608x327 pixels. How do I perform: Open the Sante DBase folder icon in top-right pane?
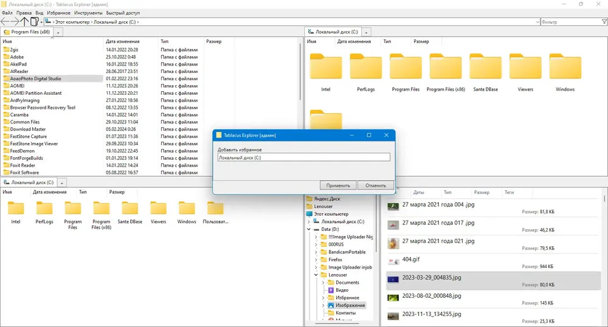tap(485, 68)
